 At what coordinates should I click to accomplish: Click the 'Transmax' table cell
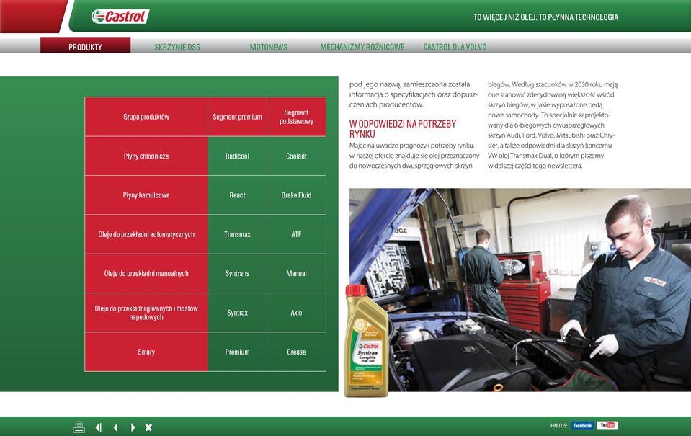(x=237, y=234)
